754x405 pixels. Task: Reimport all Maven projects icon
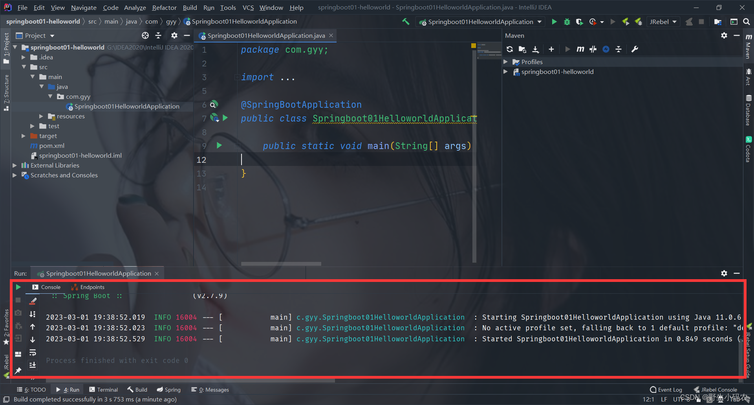point(510,49)
